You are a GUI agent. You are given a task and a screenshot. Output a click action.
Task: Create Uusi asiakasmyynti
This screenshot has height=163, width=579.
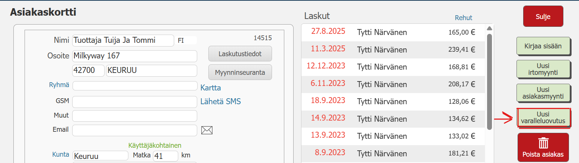tap(543, 93)
